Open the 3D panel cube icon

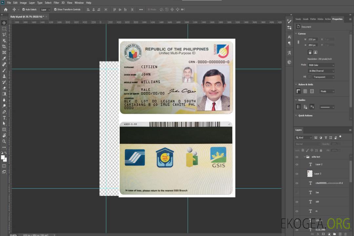[x=289, y=62]
